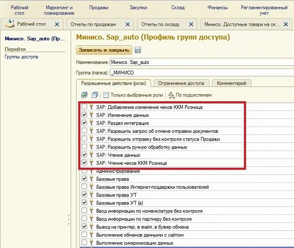Screen dimensions: 294x248
Task: Click key icon of Выполнение обменов данными с сайтом
Action: tap(91, 235)
